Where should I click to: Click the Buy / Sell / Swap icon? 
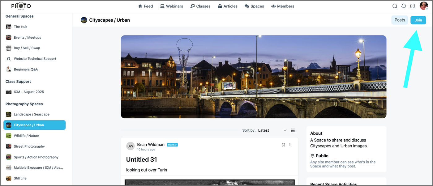point(9,48)
